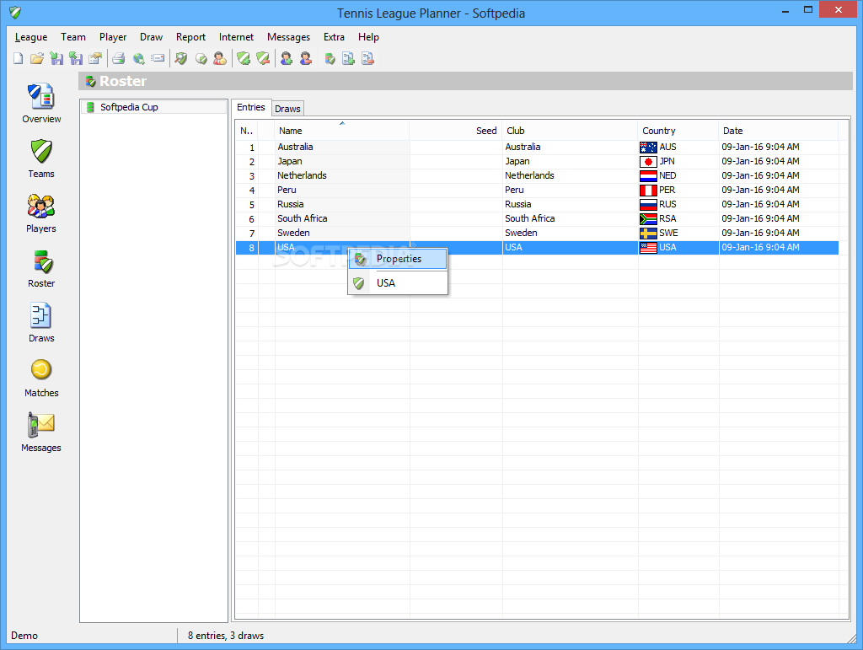Click the Open folder toolbar icon
863x650 pixels.
click(37, 58)
